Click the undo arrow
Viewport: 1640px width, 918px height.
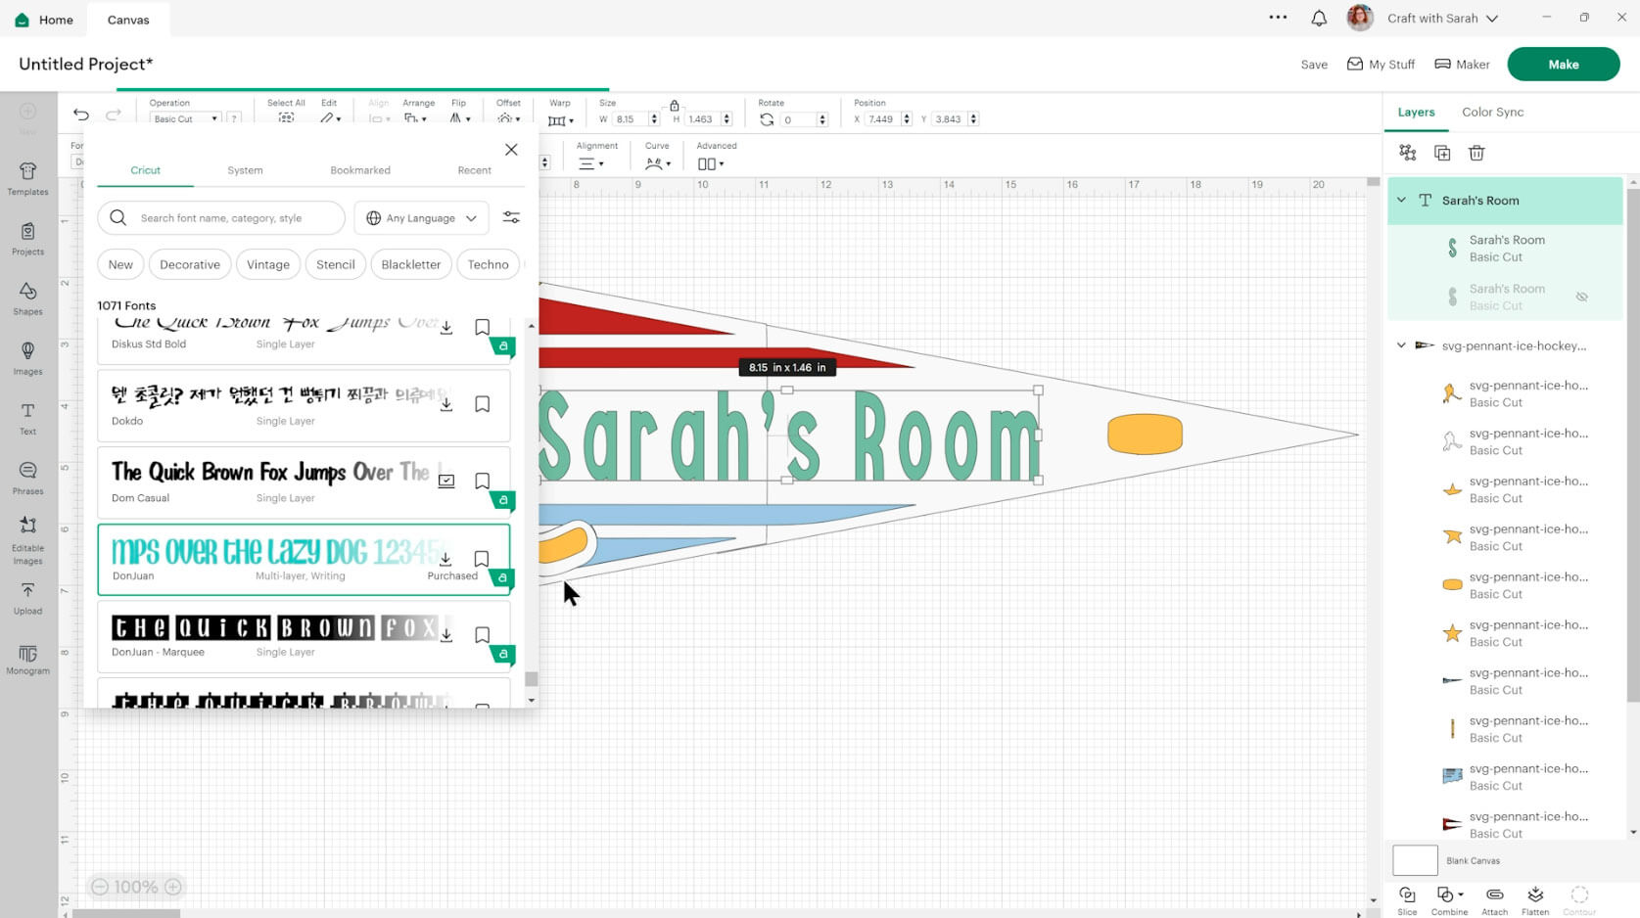tap(81, 115)
